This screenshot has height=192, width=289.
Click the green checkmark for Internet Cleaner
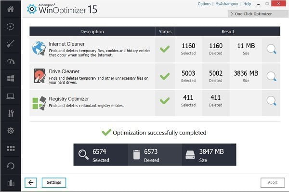[165, 49]
